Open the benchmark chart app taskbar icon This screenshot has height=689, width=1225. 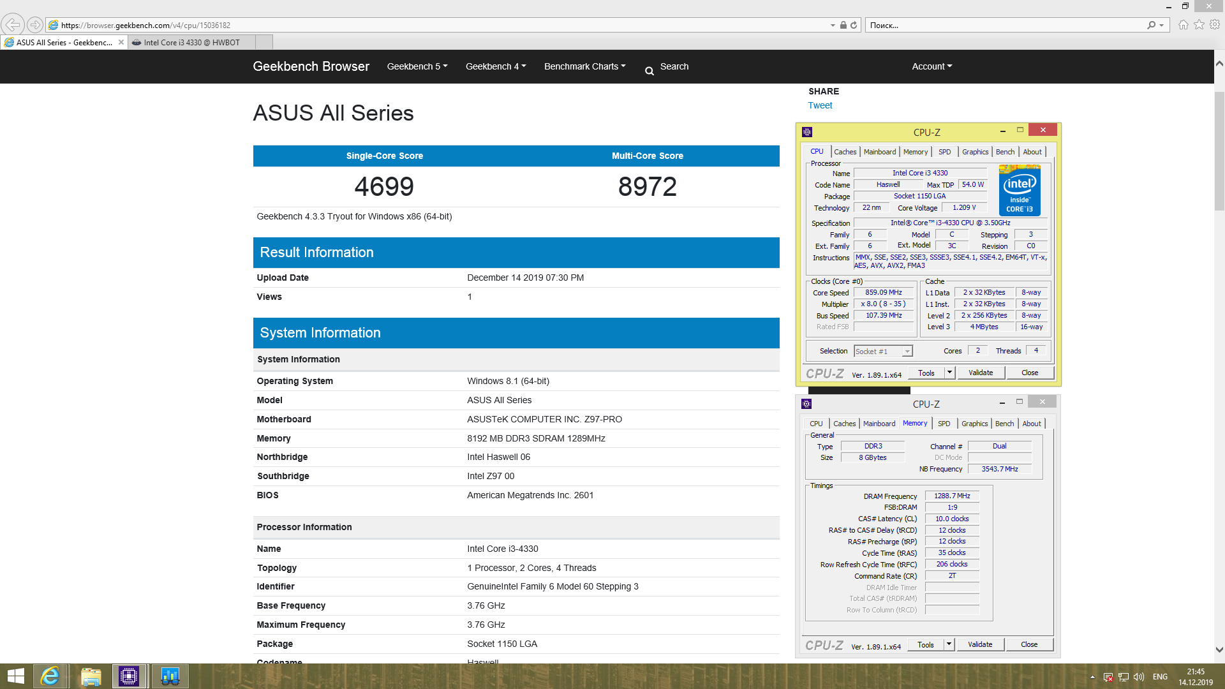pyautogui.click(x=170, y=676)
